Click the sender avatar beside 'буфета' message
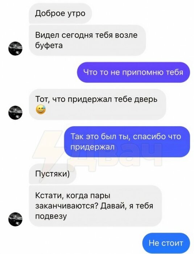The width and height of the screenshot is (194, 254). [x=15, y=48]
